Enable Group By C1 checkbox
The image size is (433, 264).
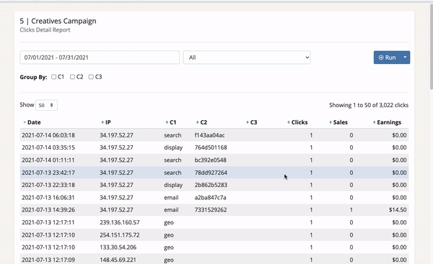coord(54,77)
